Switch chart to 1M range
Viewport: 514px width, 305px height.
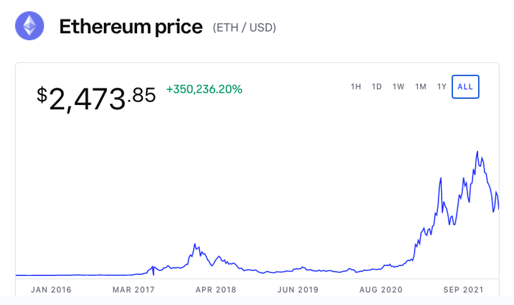[421, 87]
